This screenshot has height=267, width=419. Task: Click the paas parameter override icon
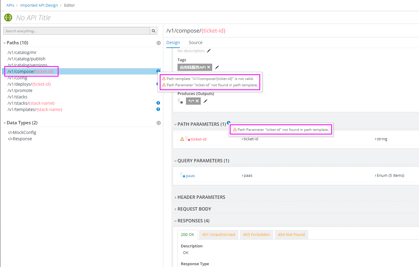[x=183, y=175]
